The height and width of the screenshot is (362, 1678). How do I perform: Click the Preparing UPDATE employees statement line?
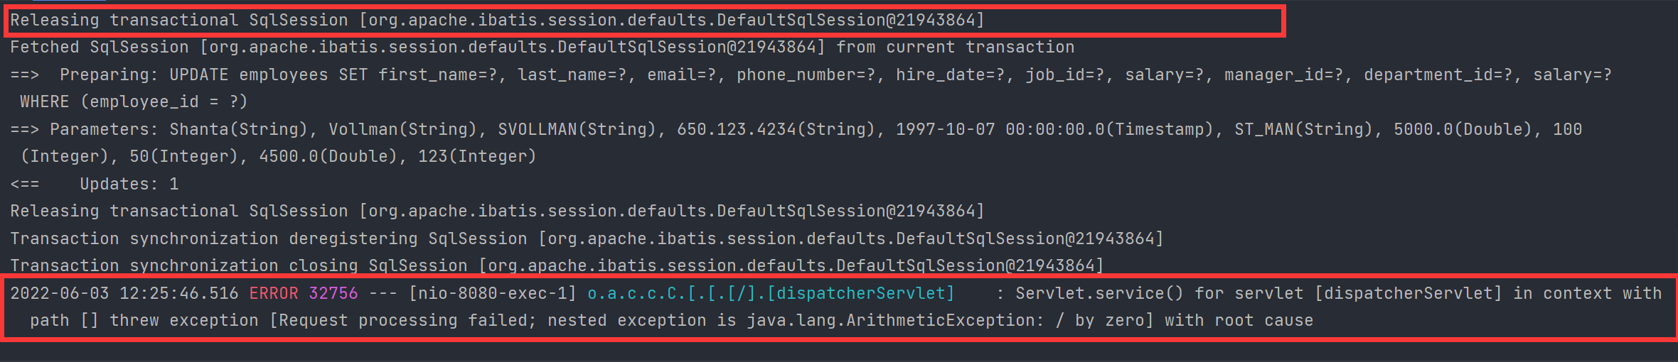point(811,75)
